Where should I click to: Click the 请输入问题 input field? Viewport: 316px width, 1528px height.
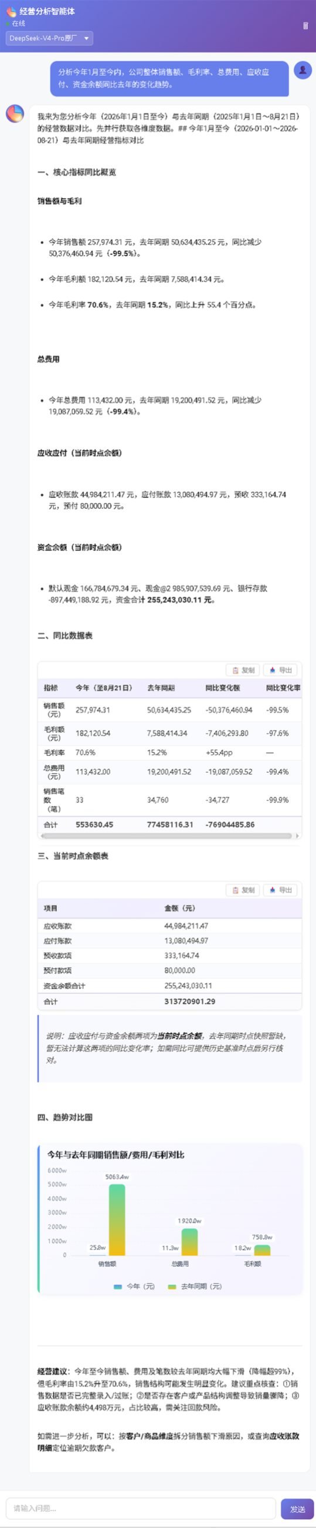click(141, 1509)
